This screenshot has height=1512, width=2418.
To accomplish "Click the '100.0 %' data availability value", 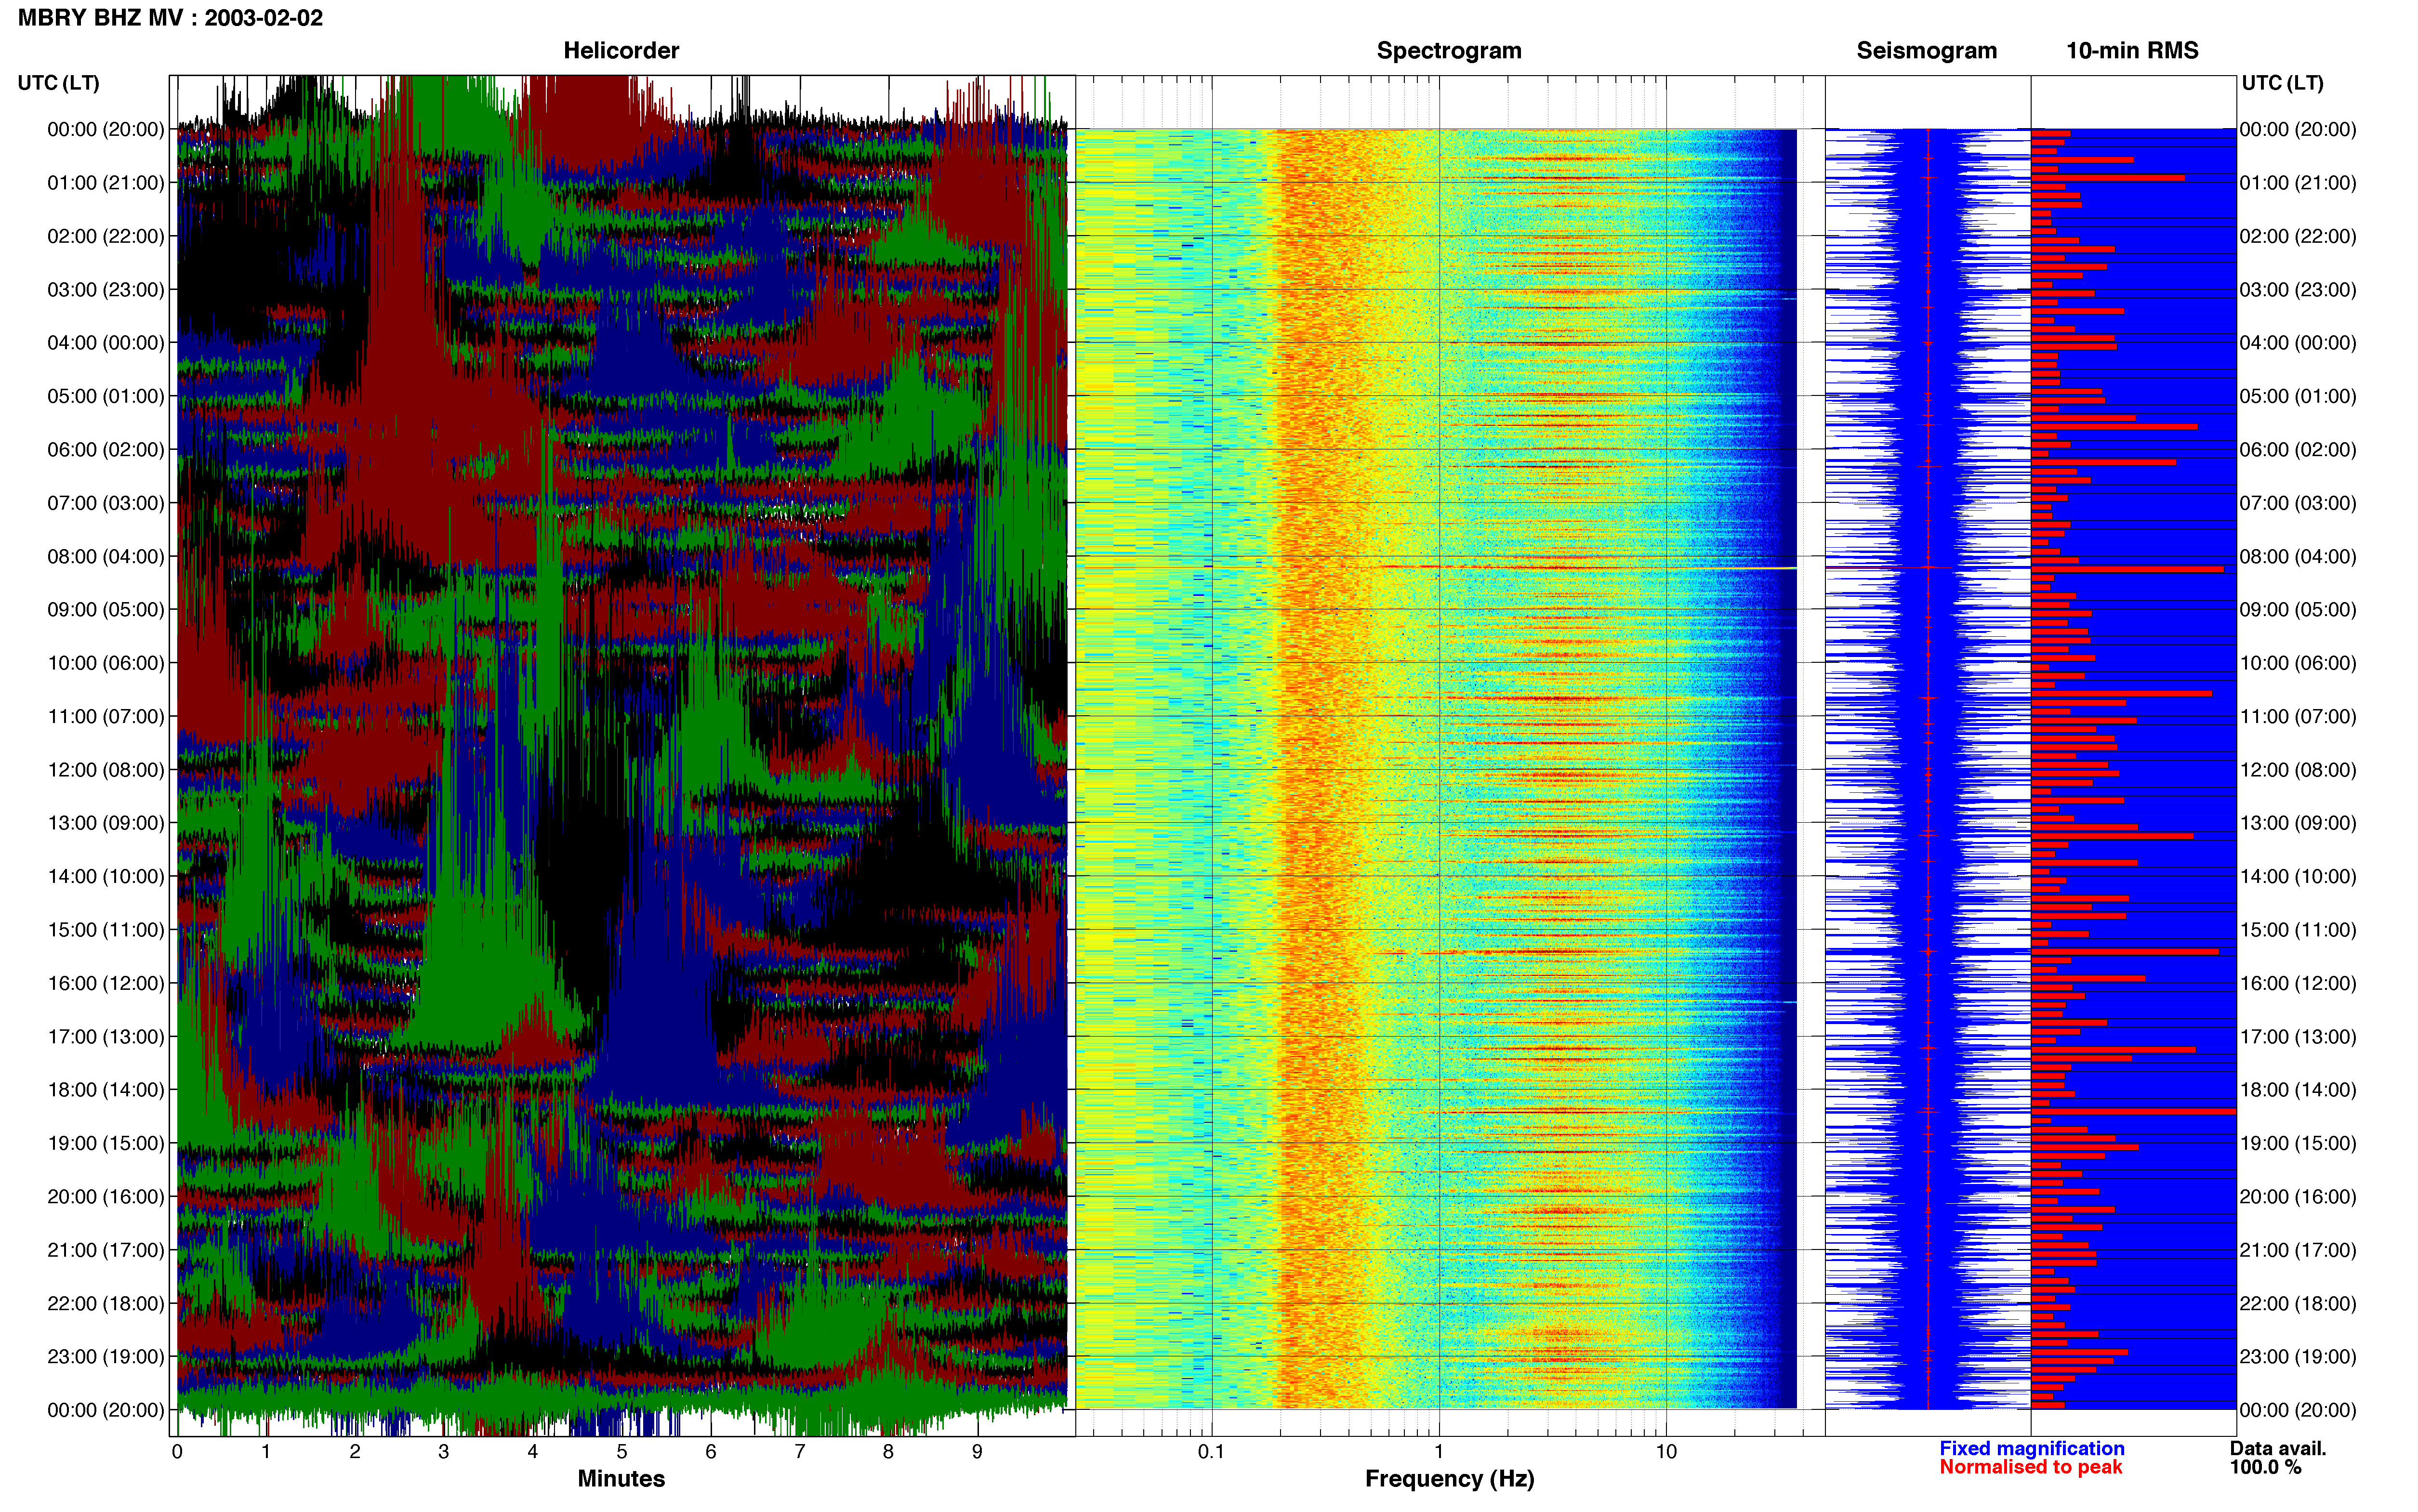I will [x=2265, y=1467].
